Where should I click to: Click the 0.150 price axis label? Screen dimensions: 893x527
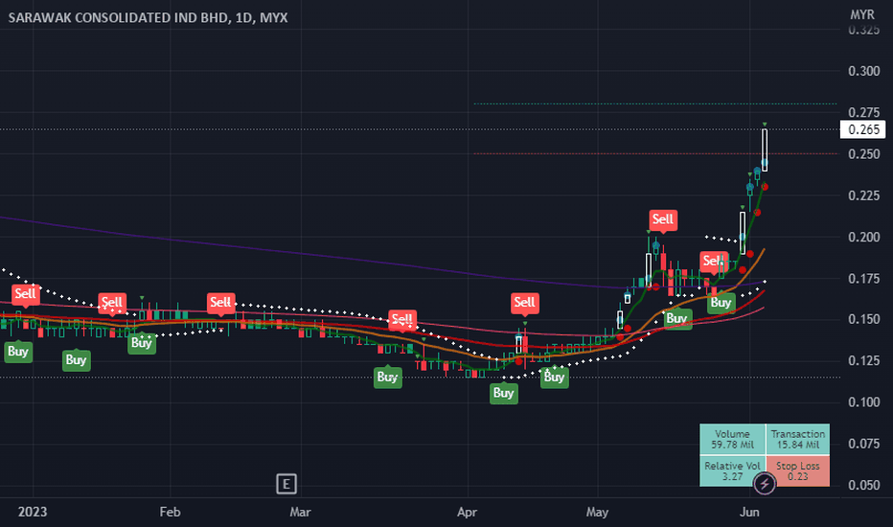coord(863,319)
